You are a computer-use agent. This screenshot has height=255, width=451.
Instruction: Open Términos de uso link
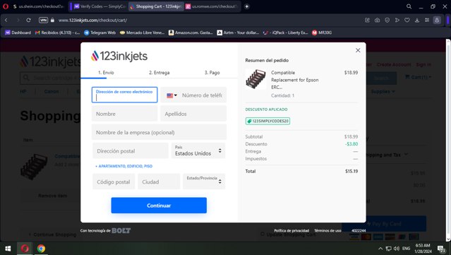click(x=327, y=230)
